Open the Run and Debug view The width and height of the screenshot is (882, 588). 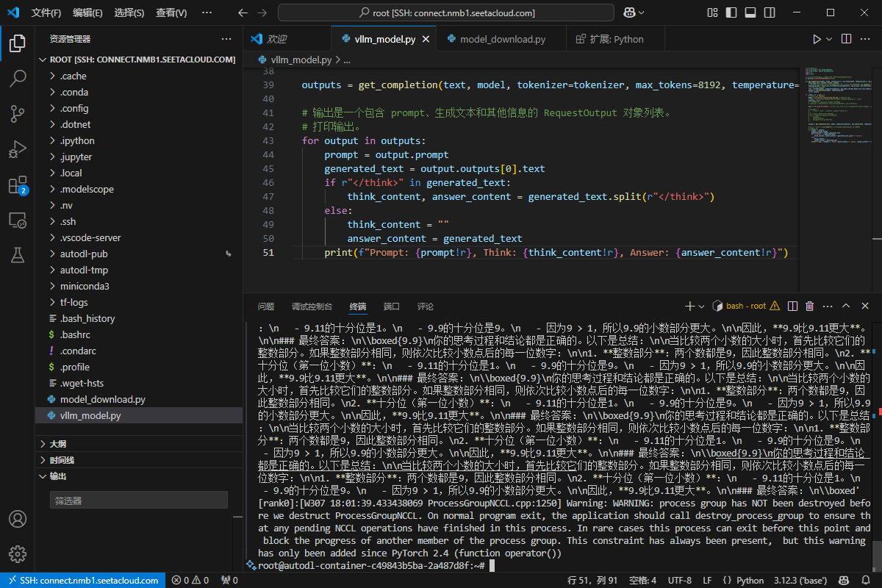point(18,149)
